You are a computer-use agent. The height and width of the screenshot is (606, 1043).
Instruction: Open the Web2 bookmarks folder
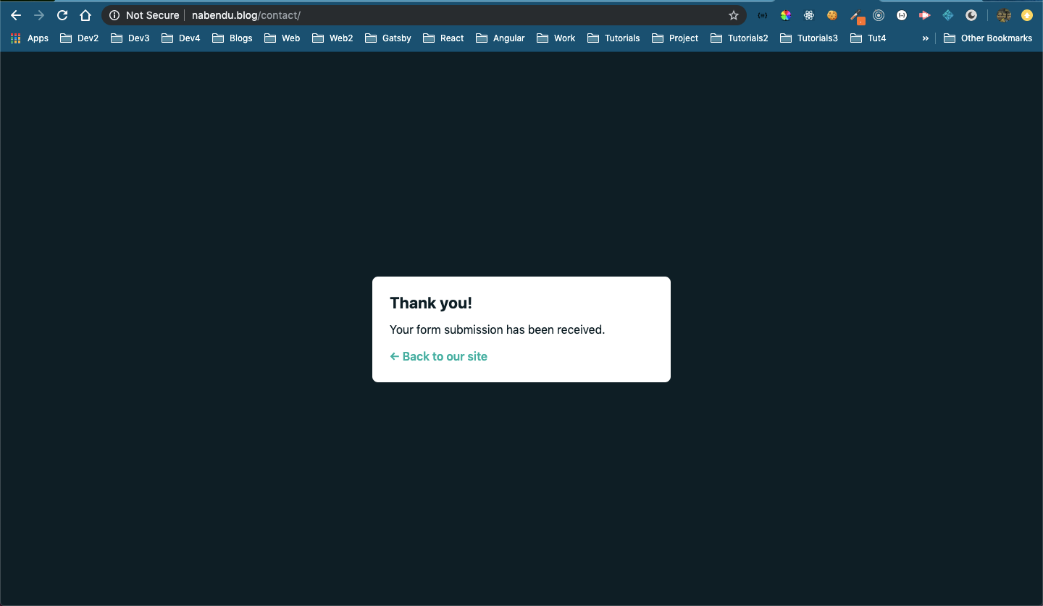coord(332,38)
